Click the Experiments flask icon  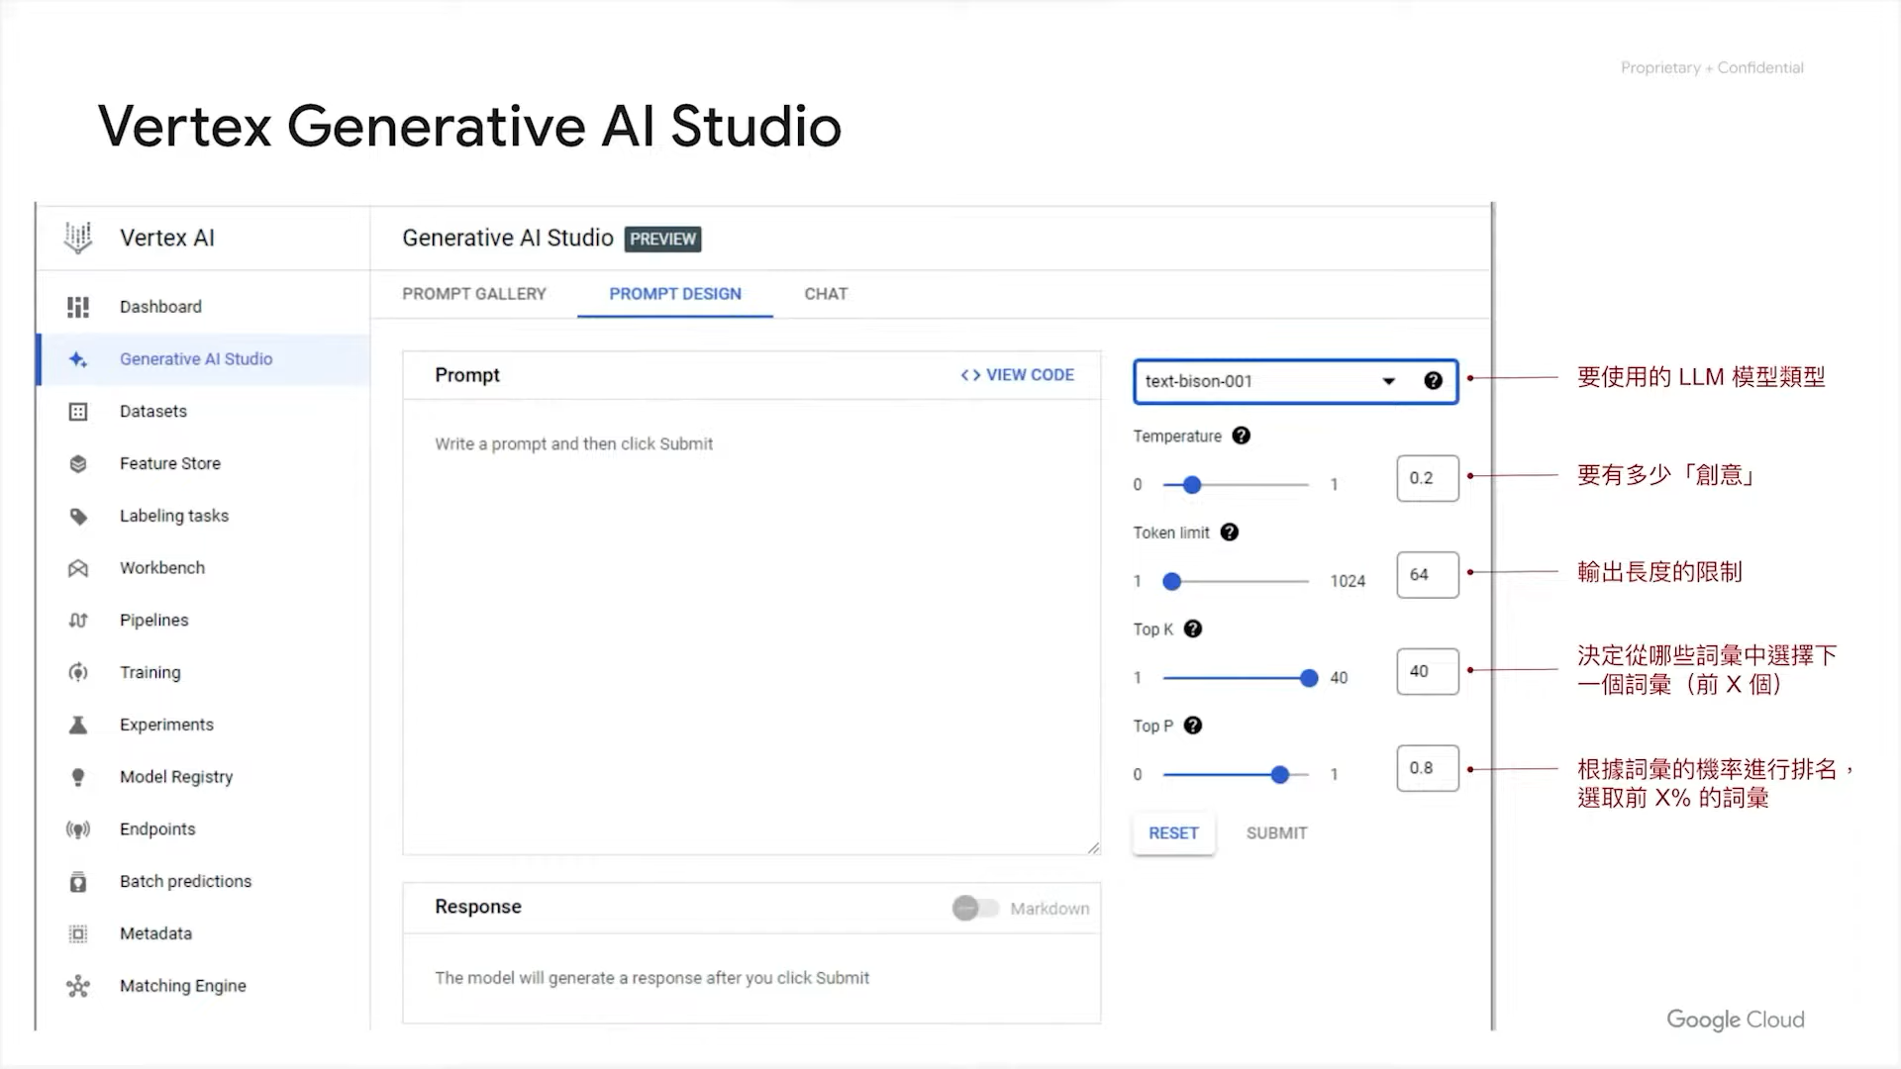pos(78,725)
